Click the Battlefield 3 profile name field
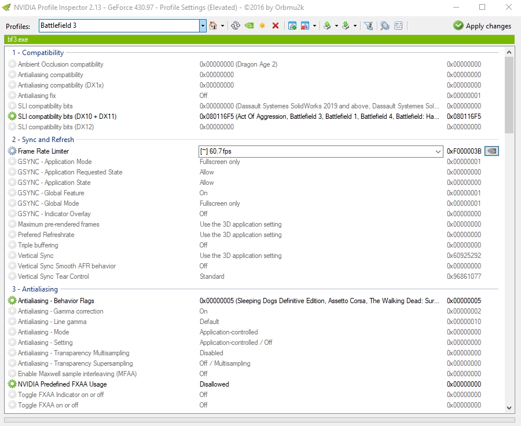521x426 pixels. click(x=119, y=26)
